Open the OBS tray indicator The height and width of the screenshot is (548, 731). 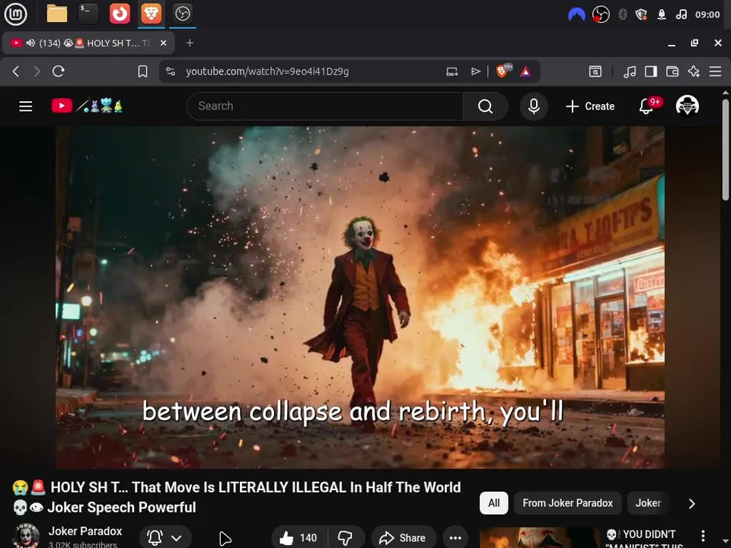coord(601,15)
